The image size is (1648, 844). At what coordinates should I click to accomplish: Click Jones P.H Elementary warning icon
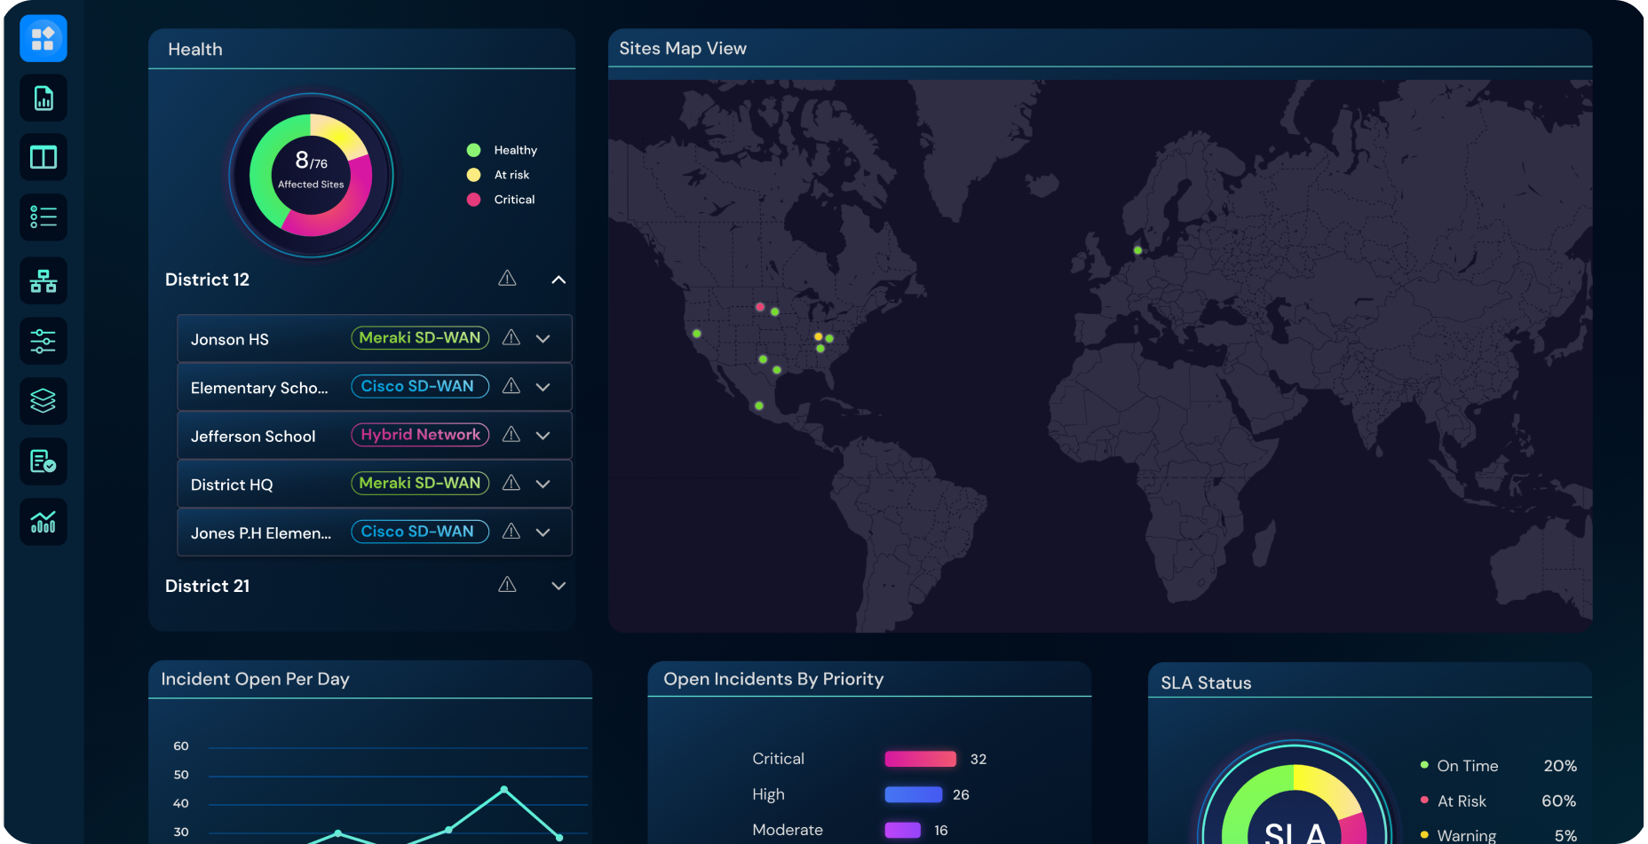coord(511,531)
